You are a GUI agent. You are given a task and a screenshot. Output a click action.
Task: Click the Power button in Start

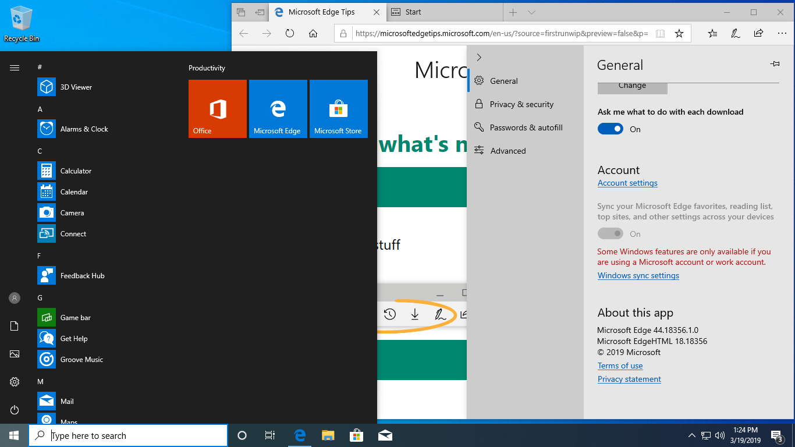(15, 410)
